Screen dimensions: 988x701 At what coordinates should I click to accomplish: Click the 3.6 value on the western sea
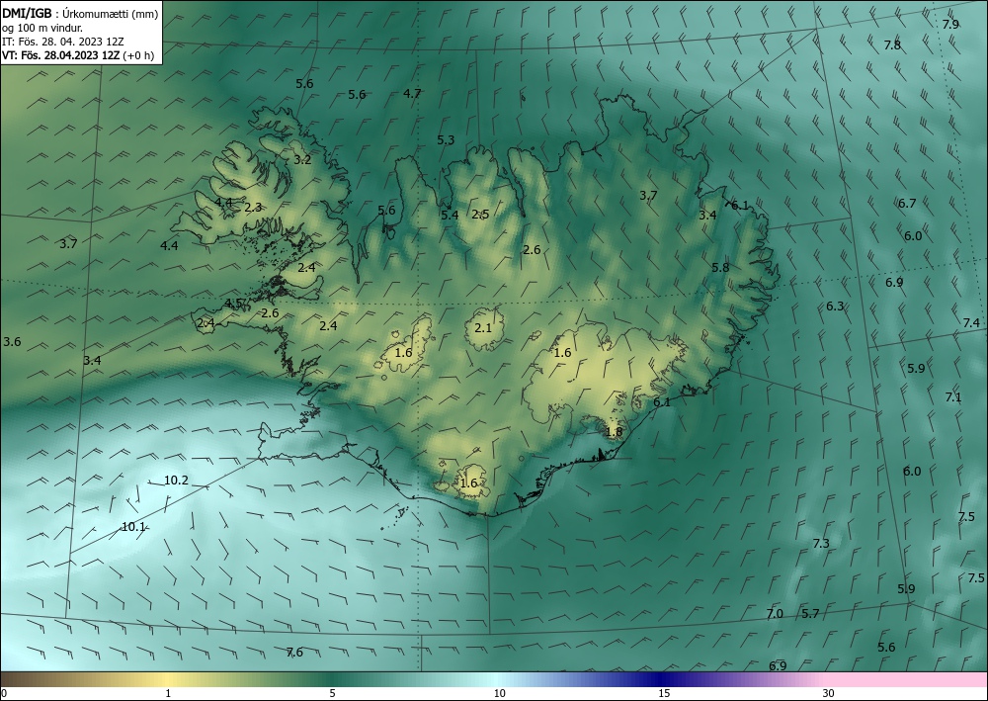click(12, 342)
